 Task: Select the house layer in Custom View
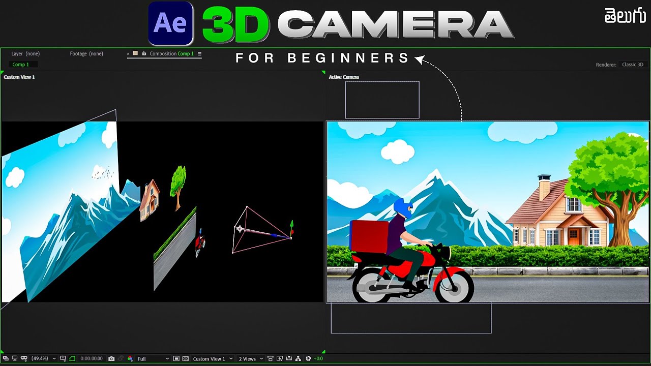point(150,200)
